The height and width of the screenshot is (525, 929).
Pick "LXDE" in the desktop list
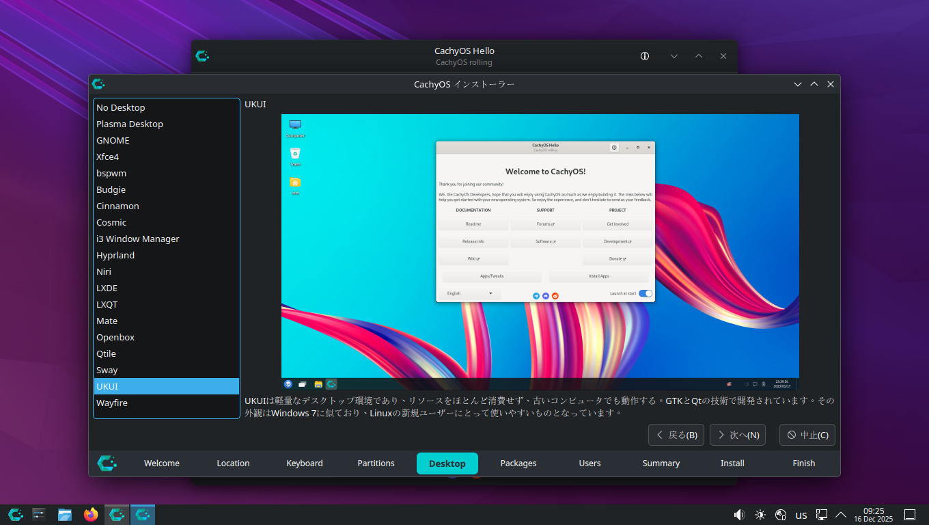click(x=167, y=288)
